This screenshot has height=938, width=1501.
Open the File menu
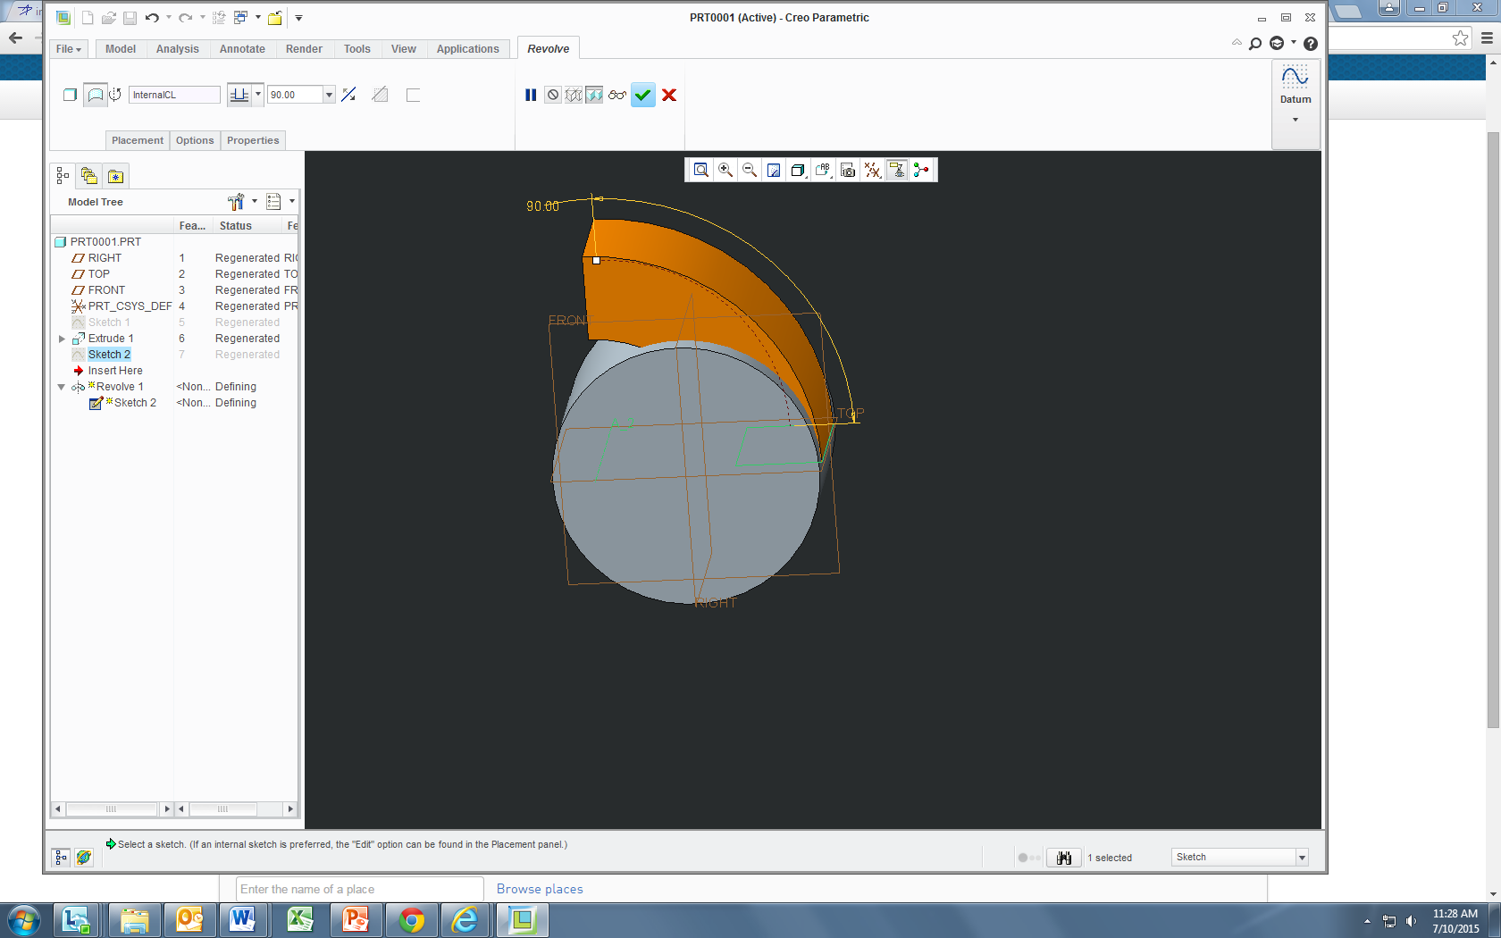point(69,49)
